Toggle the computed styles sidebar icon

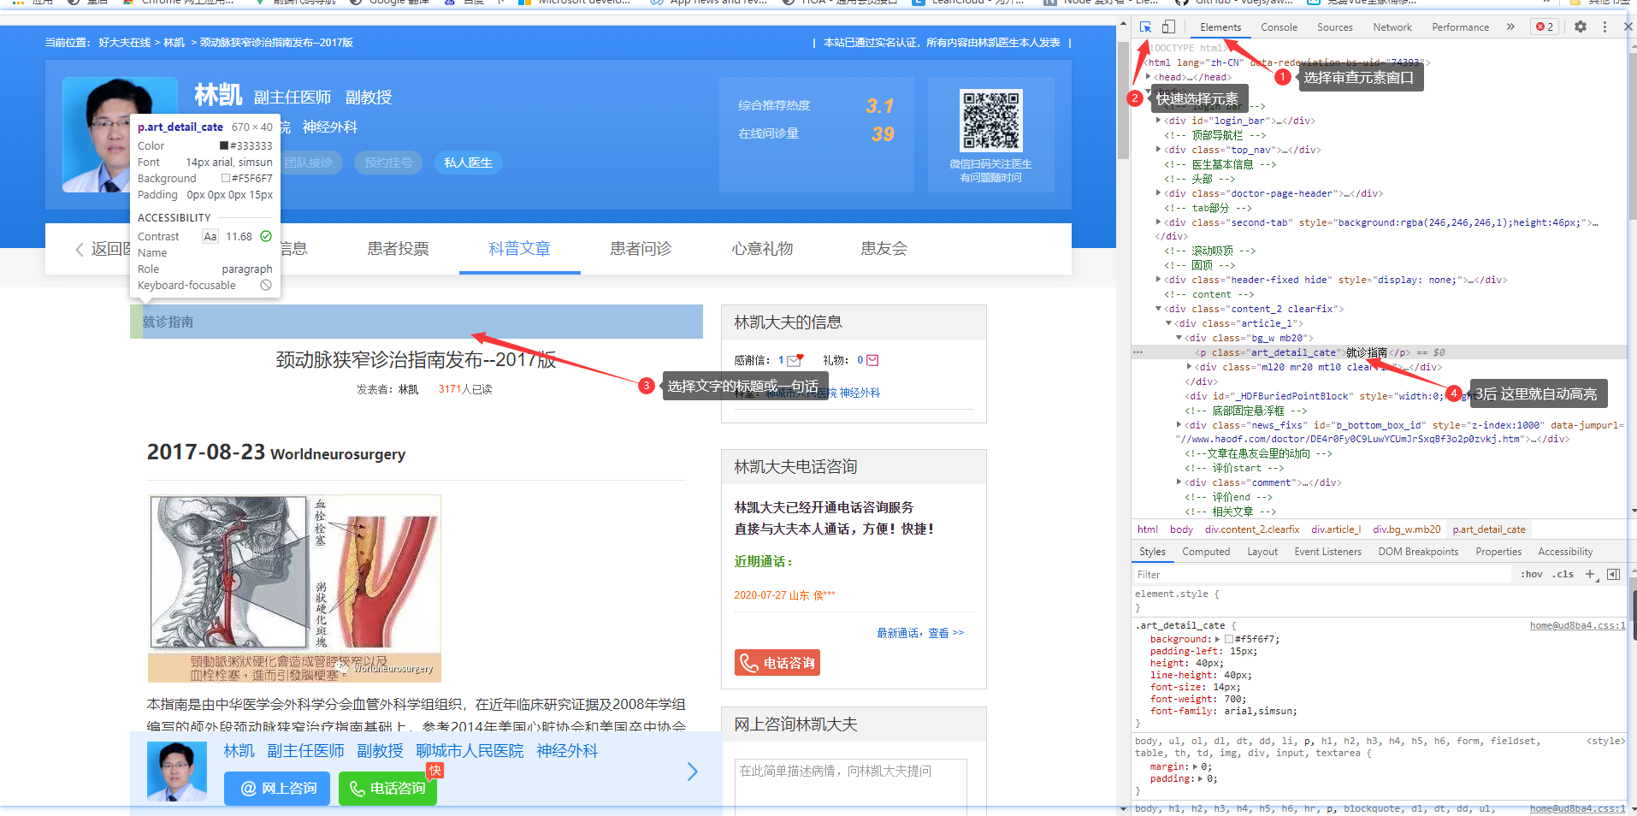(1613, 575)
